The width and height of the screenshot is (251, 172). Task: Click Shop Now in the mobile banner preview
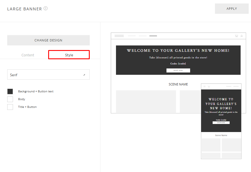tap(221, 123)
